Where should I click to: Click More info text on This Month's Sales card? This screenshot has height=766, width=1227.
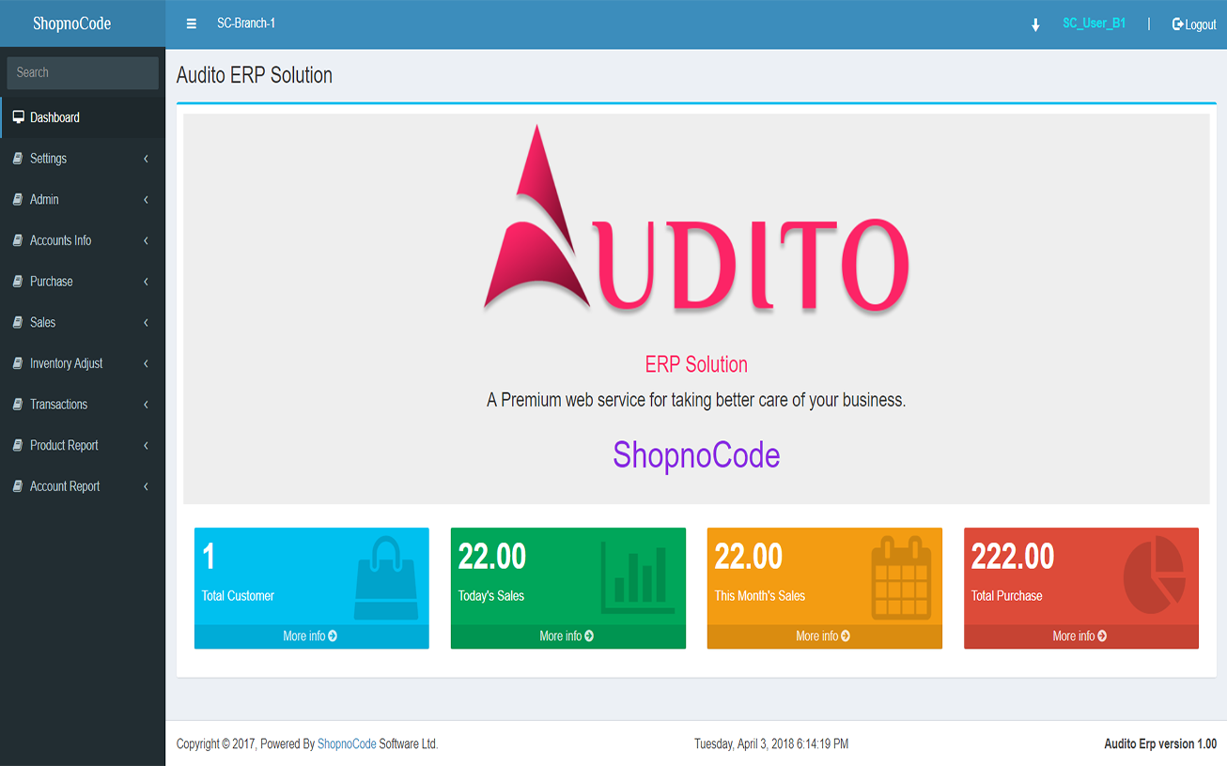click(x=816, y=636)
